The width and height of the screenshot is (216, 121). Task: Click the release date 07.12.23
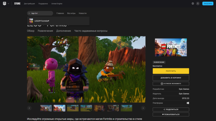point(186,98)
